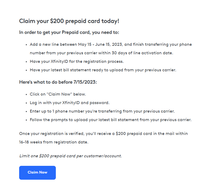This screenshot has width=197, height=185.
Task: Click the blue Claim Now button
Action: click(x=37, y=172)
